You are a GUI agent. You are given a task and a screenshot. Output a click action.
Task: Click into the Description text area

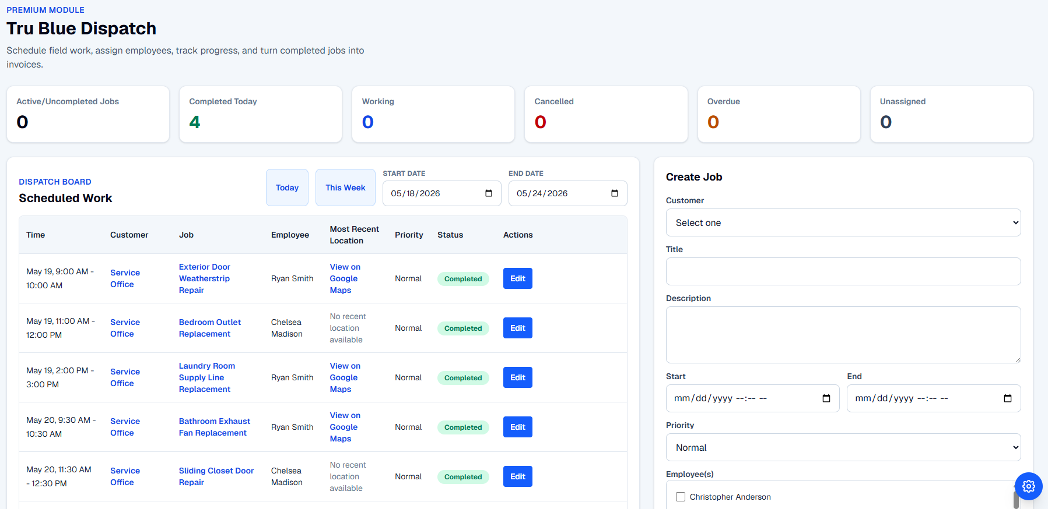tap(843, 335)
